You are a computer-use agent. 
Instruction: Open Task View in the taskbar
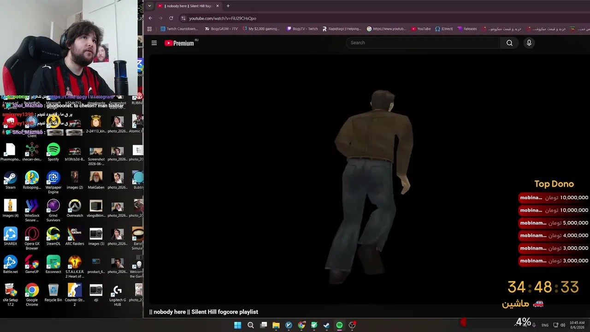click(263, 325)
